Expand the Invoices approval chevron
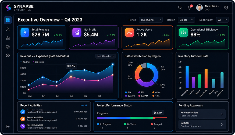Screen dimensions: 235x135 pyautogui.click(x=222, y=124)
